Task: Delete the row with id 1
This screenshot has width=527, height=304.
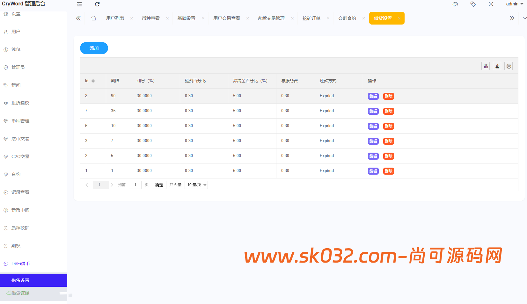Action: (x=388, y=171)
